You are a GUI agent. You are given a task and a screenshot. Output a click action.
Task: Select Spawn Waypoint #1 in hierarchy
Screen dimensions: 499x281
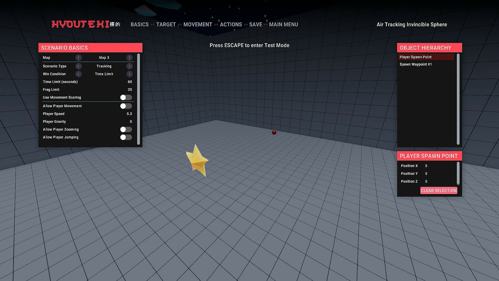(x=416, y=64)
